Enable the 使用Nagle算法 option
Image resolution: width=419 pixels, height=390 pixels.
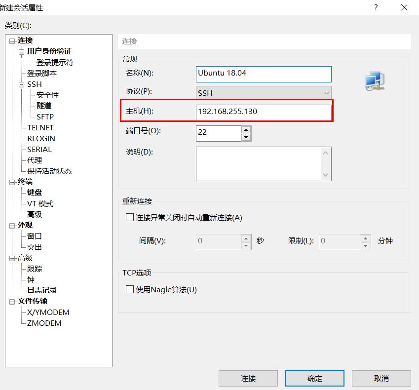pyautogui.click(x=129, y=290)
